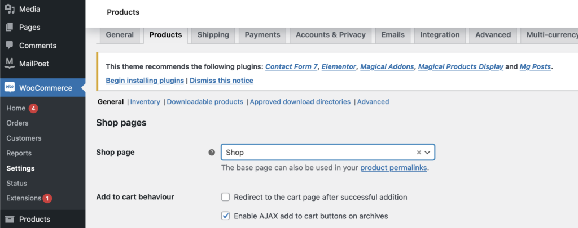
Task: Open the Accounts & Privacy tab
Action: [330, 35]
